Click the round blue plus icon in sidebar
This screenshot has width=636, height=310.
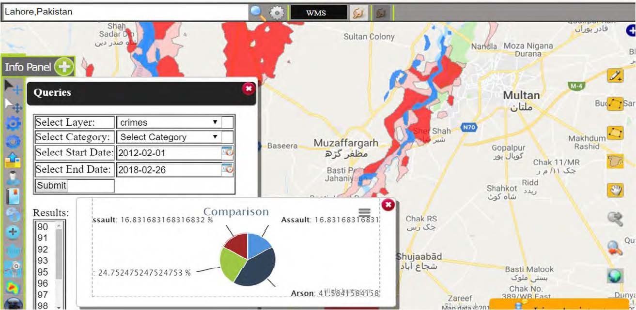(13, 232)
